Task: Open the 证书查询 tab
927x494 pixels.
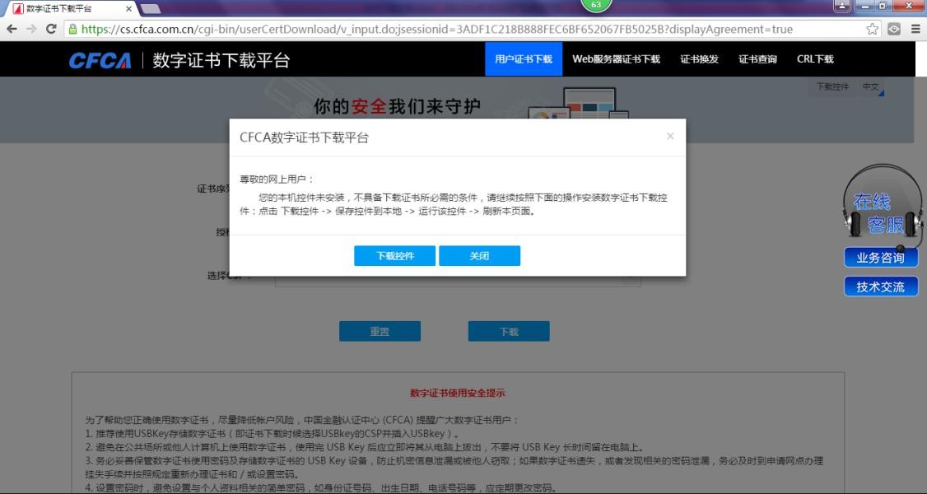Action: coord(757,59)
